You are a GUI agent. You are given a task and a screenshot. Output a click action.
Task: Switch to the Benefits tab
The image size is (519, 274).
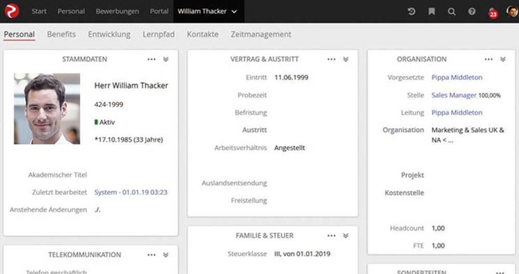click(61, 34)
